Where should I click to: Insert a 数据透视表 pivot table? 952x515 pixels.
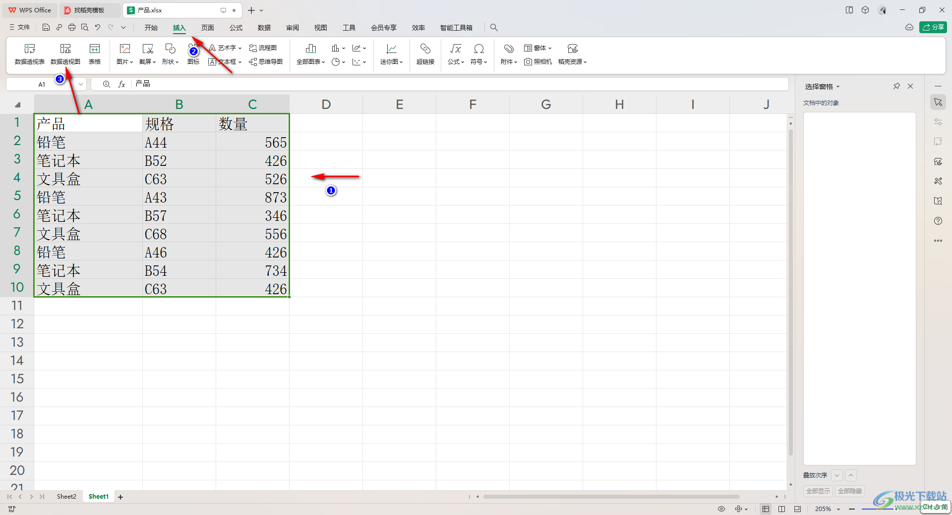(30, 54)
